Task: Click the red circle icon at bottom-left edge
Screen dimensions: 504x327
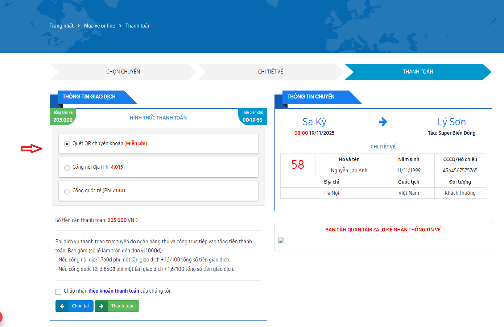Action: click(1, 317)
